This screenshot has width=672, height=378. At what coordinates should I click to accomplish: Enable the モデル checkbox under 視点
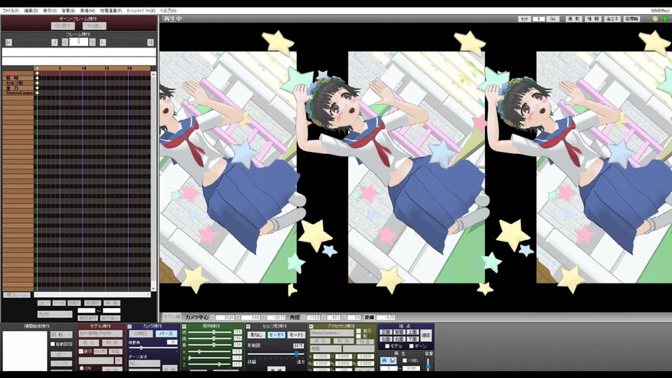[387, 346]
